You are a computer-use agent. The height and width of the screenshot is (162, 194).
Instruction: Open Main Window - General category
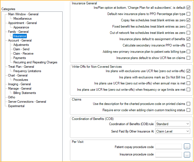click(x=23, y=14)
